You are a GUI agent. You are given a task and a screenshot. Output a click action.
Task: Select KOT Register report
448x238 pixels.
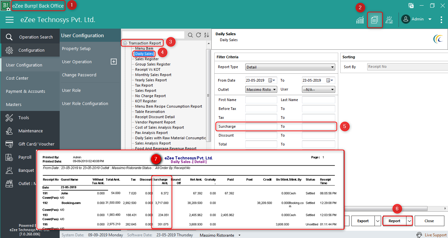146,101
